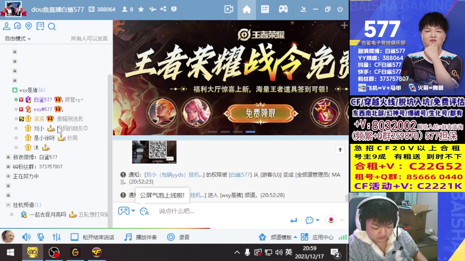Select user 沐 in channel list
This screenshot has height=261, width=465.
(x=36, y=148)
